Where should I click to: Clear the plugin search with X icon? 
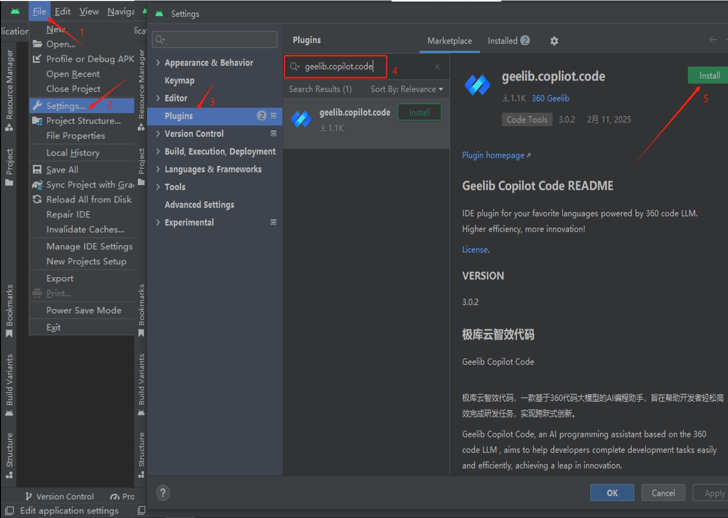pyautogui.click(x=437, y=67)
